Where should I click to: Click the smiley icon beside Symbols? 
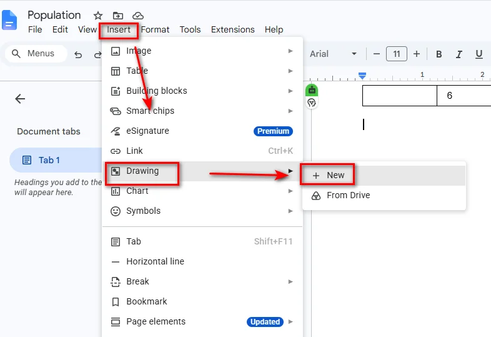[116, 211]
